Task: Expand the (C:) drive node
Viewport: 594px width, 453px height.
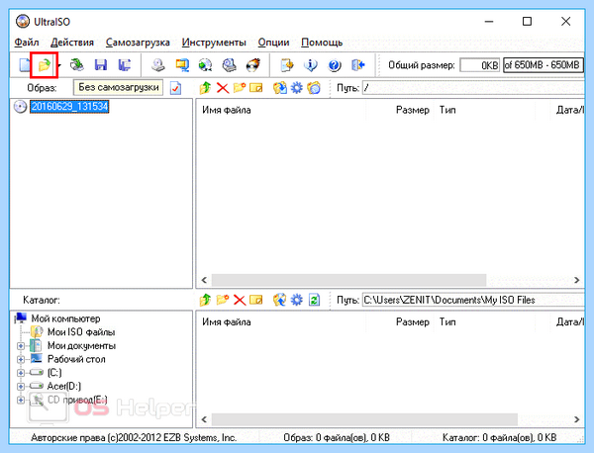Action: (21, 373)
